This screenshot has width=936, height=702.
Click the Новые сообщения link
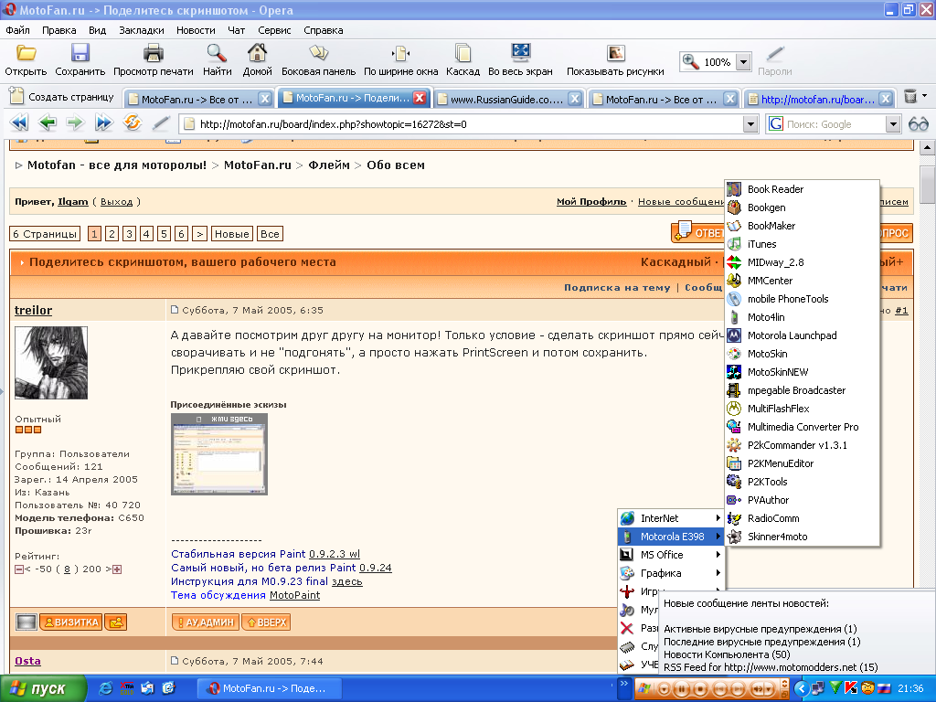click(681, 202)
